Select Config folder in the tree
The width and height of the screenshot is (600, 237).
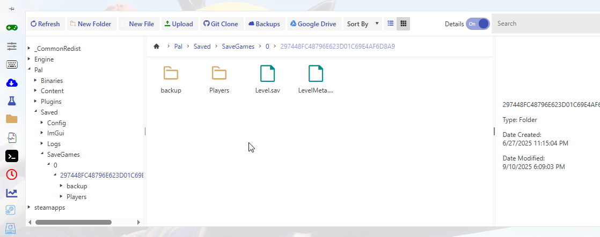pyautogui.click(x=56, y=123)
